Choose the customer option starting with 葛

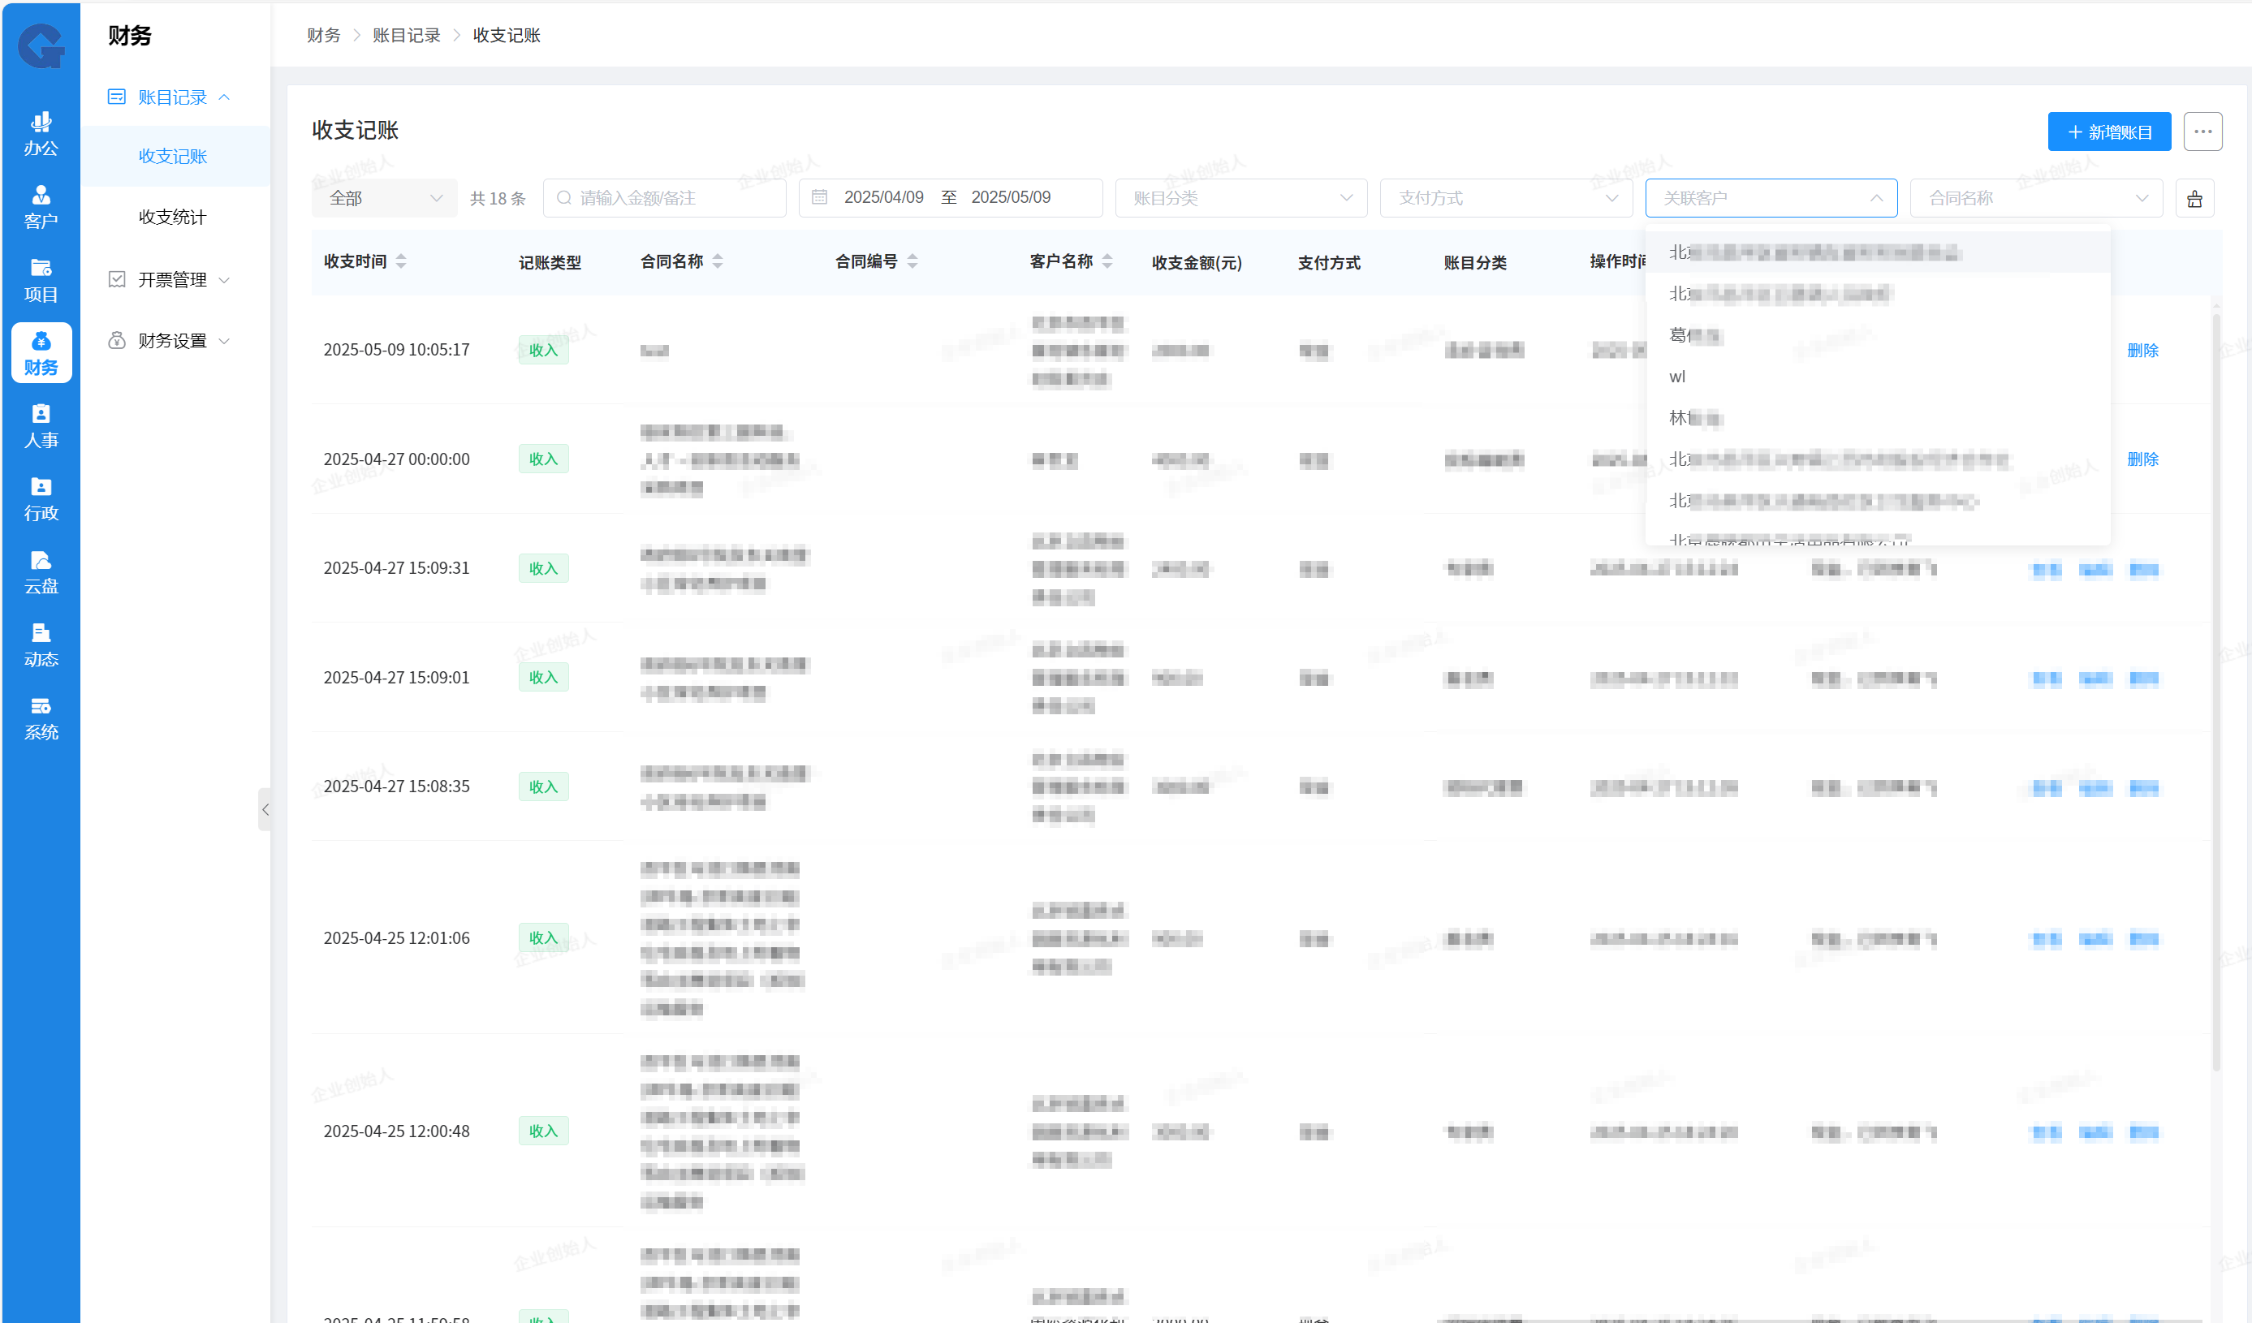tap(1877, 336)
